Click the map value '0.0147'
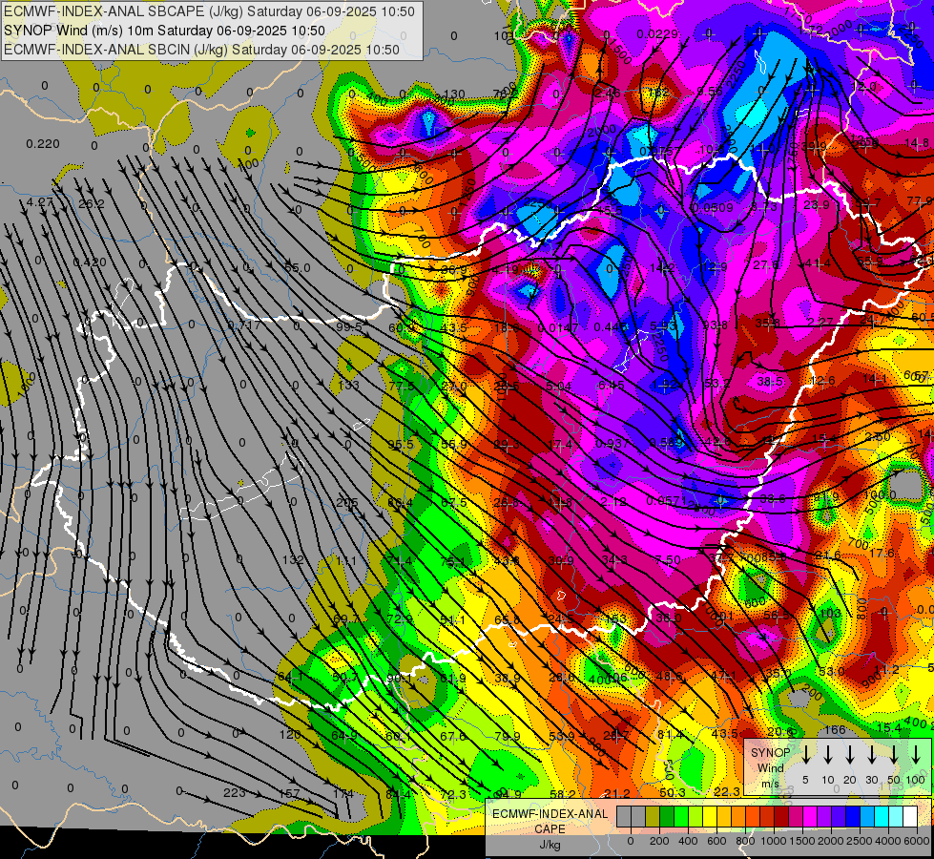Screen dimensions: 934x859 (558, 327)
